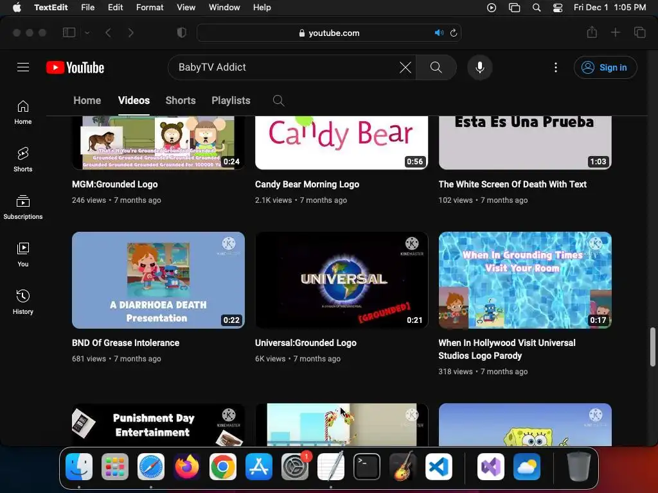The width and height of the screenshot is (658, 493).
Task: Open Terminal from the Dock
Action: 367,467
